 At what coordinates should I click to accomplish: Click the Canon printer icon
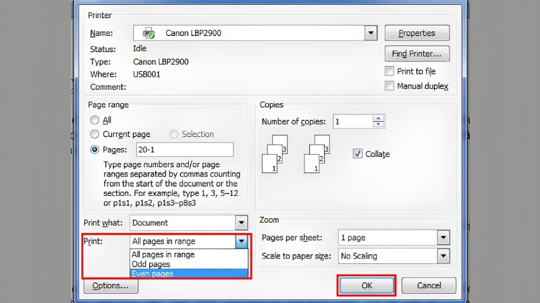coord(148,33)
